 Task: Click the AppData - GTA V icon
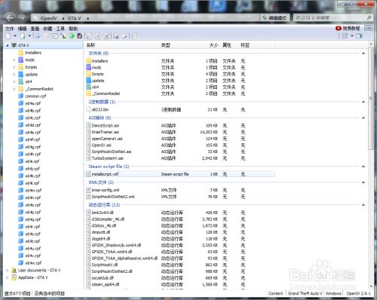click(x=14, y=277)
